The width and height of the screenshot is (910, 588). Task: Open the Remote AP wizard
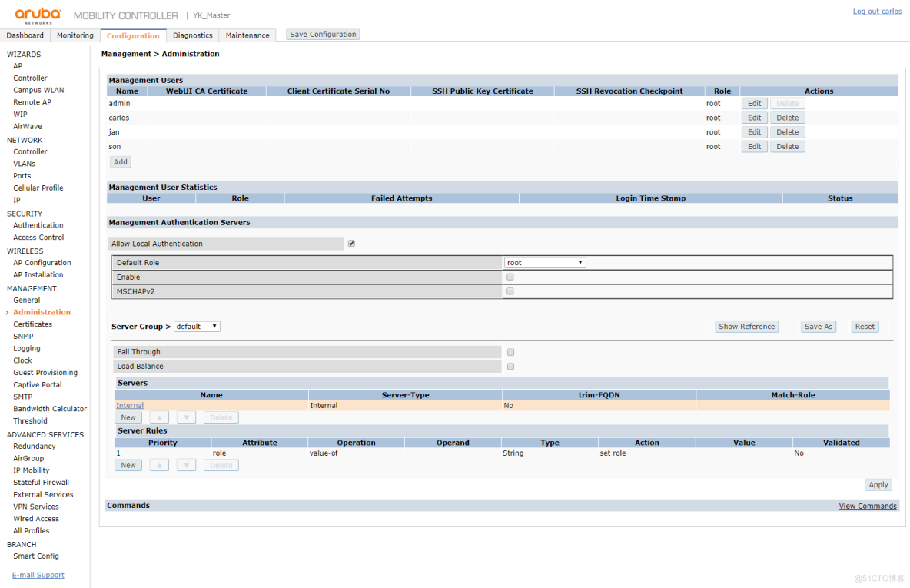point(32,102)
